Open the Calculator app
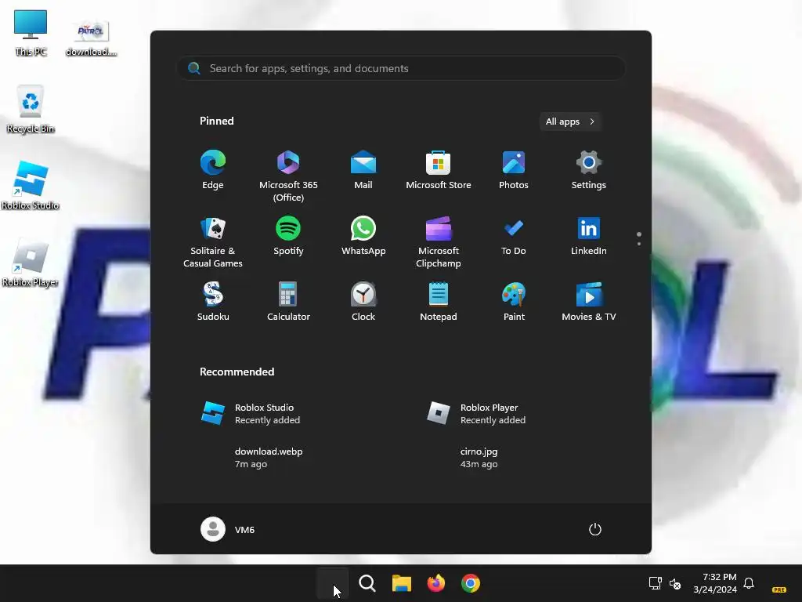This screenshot has width=802, height=602. click(x=288, y=302)
